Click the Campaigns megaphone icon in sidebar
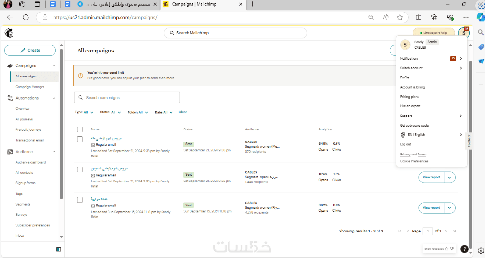The height and width of the screenshot is (258, 485). 10,66
